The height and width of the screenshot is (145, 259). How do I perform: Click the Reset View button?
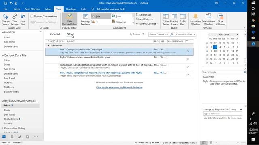tap(23, 20)
